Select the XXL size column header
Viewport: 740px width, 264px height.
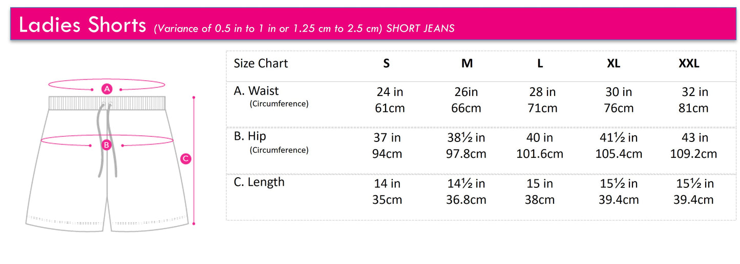(688, 63)
